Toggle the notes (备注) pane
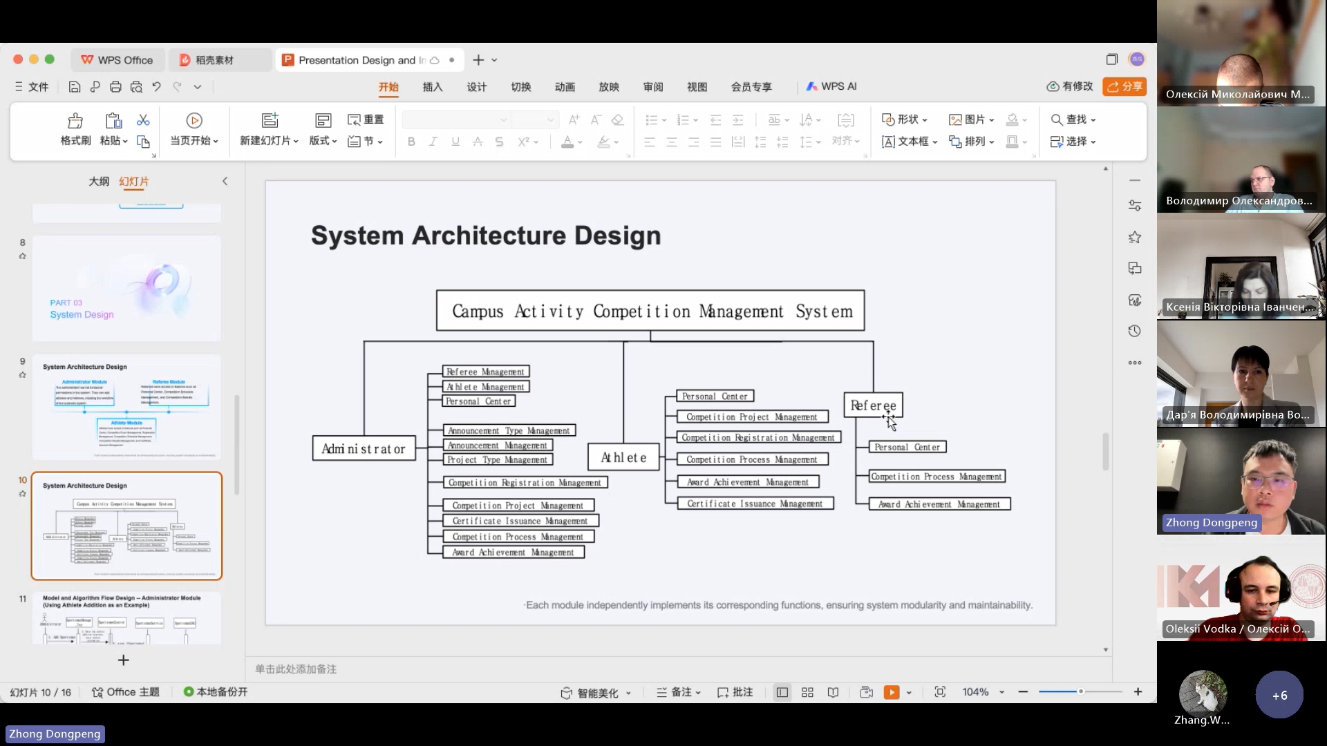This screenshot has width=1327, height=746. (x=679, y=692)
